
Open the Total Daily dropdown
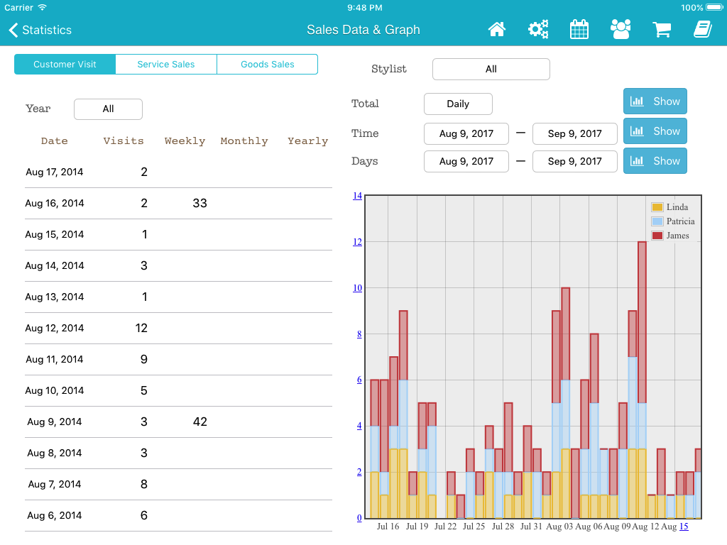click(x=458, y=104)
